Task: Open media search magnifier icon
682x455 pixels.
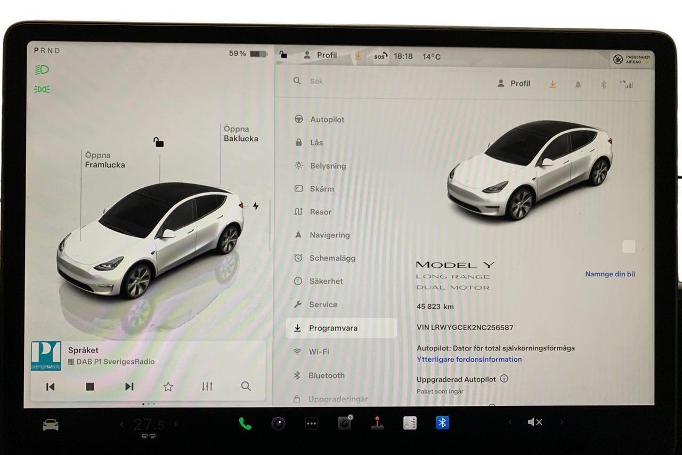Action: pos(246,386)
